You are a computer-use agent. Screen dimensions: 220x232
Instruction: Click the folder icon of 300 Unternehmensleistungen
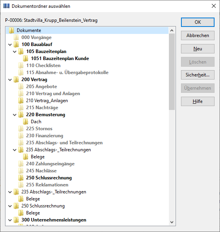tap(16, 220)
